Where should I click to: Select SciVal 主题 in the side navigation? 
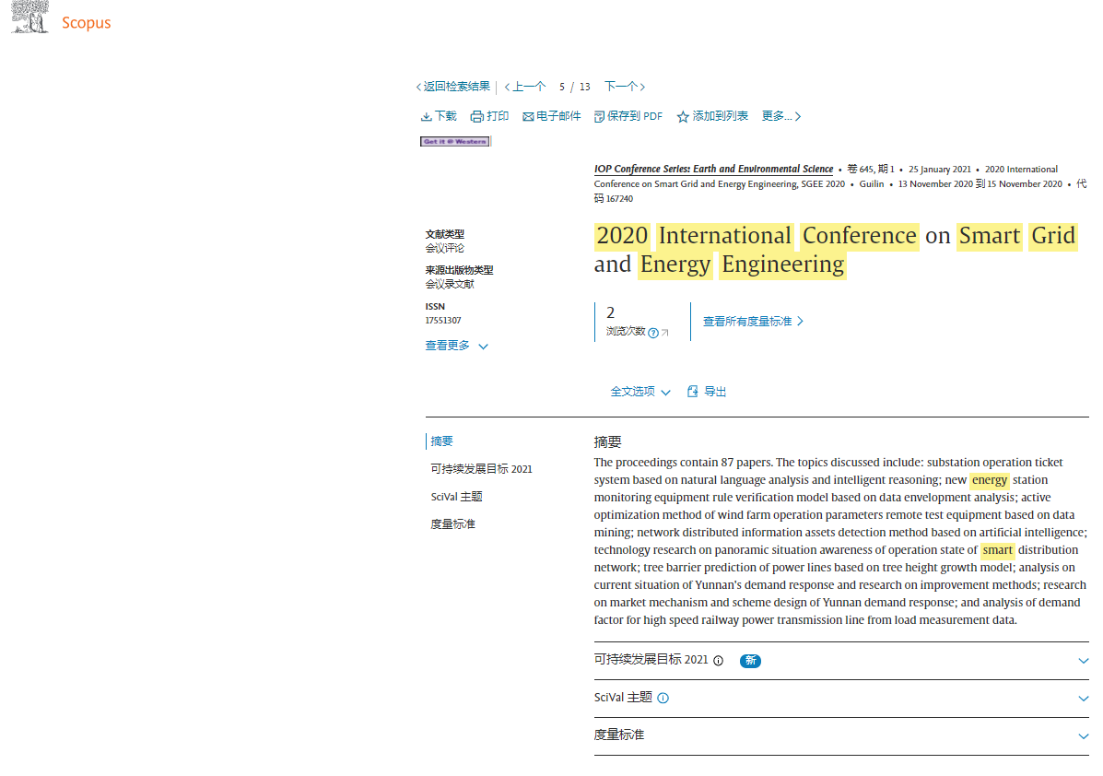tap(456, 497)
